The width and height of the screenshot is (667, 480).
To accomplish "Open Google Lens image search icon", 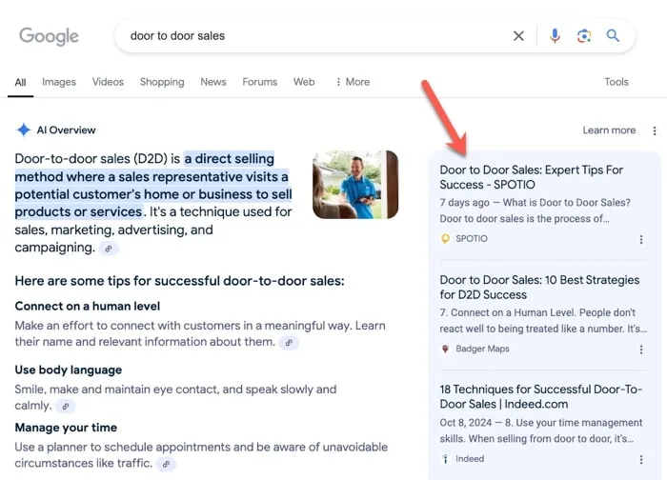I will [584, 36].
